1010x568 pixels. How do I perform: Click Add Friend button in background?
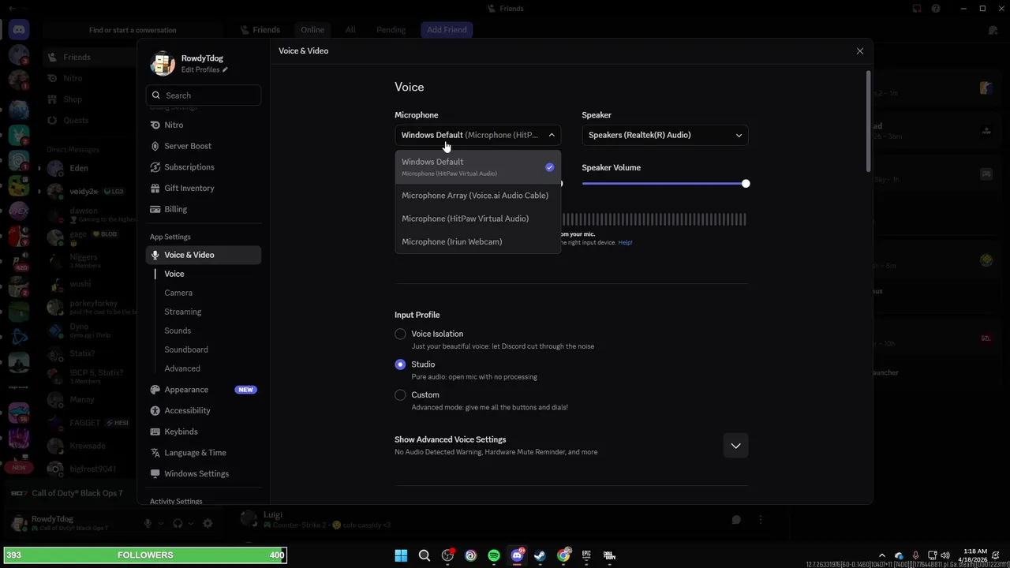(447, 30)
